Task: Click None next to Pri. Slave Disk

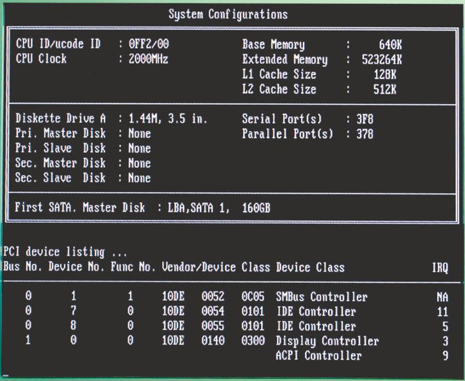Action: [x=139, y=149]
